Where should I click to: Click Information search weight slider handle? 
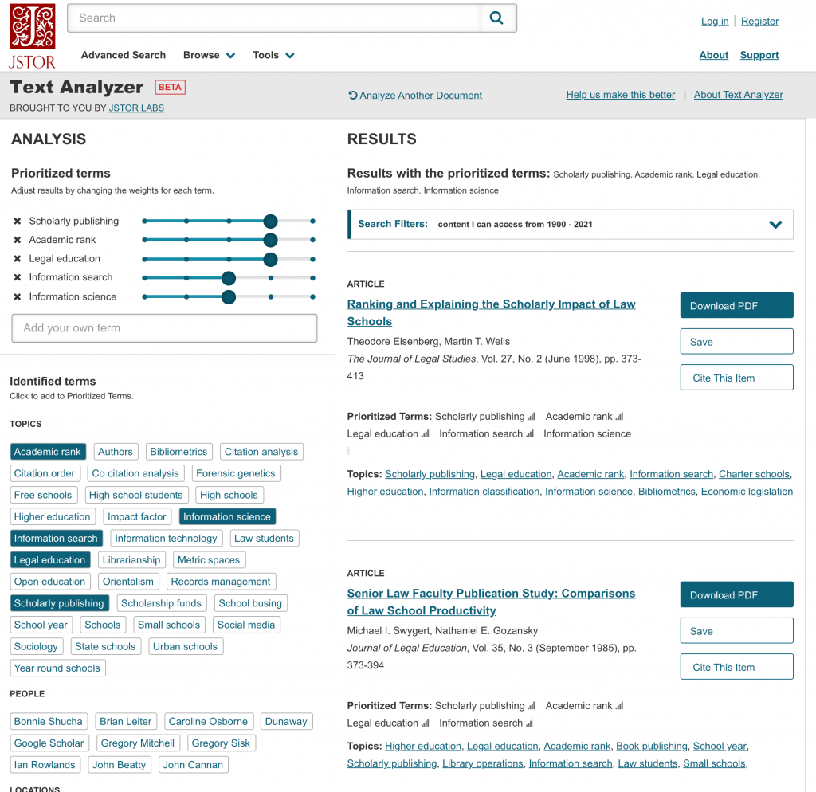(x=229, y=278)
